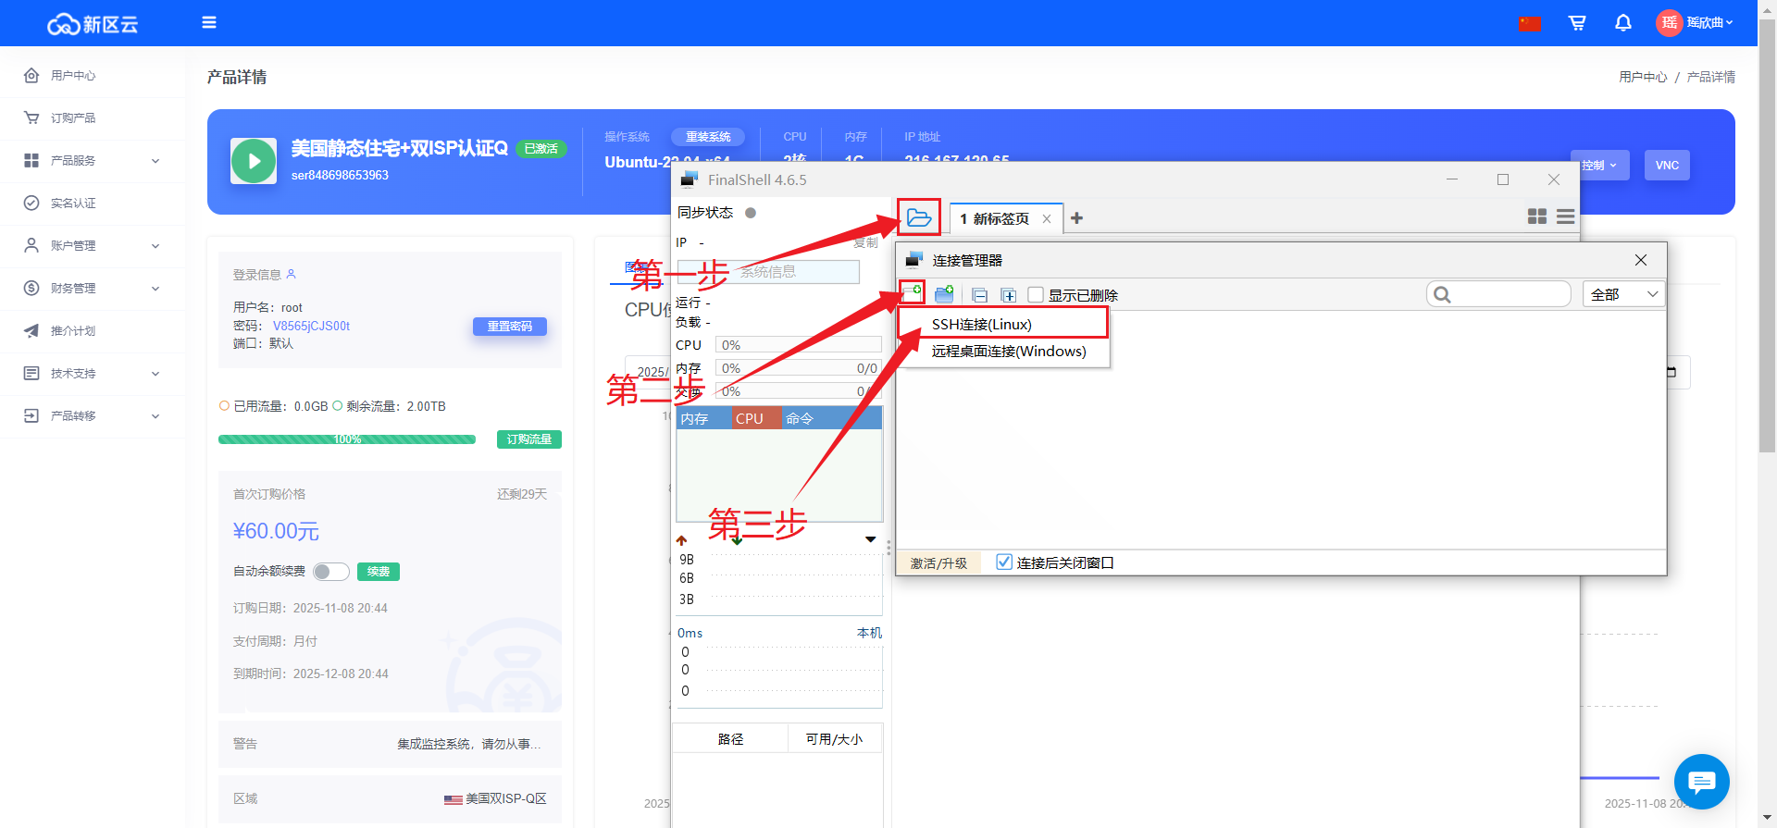The image size is (1777, 828).
Task: Enable the 显示已删除 checkbox
Action: [1036, 295]
